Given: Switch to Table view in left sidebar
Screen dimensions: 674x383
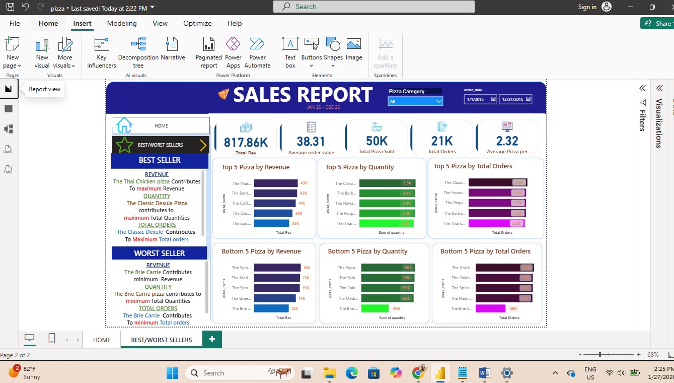Looking at the screenshot, I should (x=8, y=109).
